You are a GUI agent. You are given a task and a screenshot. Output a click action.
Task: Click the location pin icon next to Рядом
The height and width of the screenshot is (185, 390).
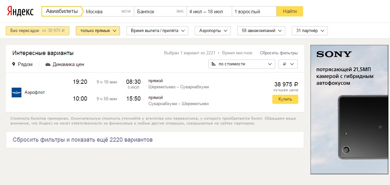[14, 64]
